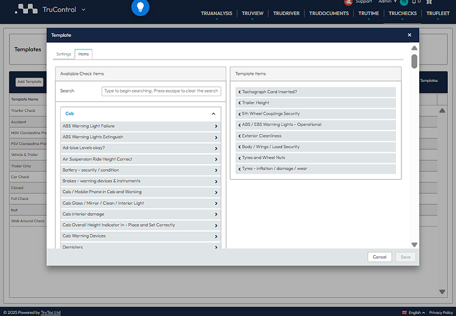Click the check items search field
Image resolution: width=456 pixels, height=316 pixels.
(161, 91)
